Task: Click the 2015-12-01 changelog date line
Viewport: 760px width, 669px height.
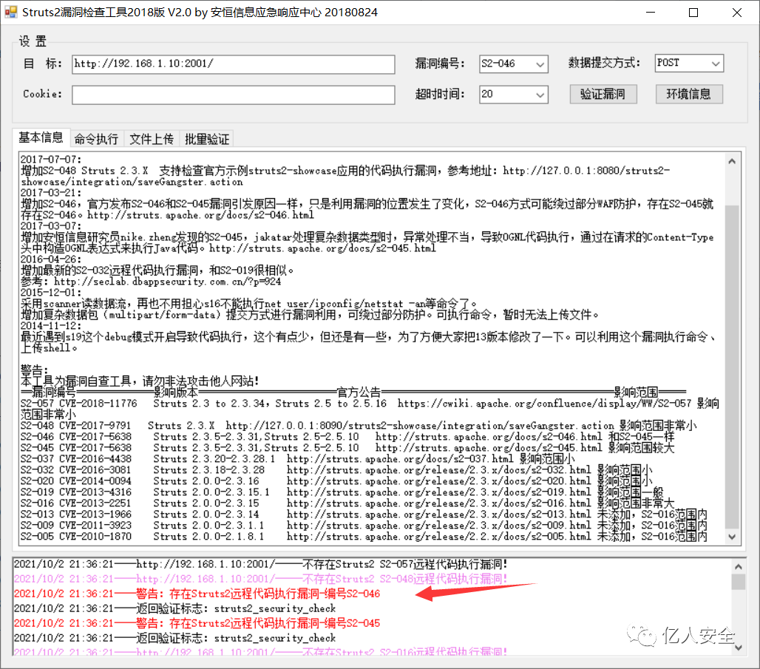Action: tap(51, 293)
